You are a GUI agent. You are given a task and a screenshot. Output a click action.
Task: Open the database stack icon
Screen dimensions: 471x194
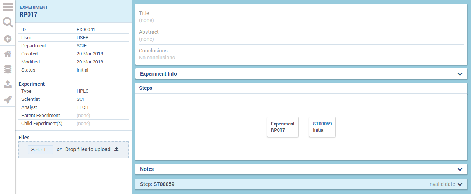pyautogui.click(x=8, y=69)
